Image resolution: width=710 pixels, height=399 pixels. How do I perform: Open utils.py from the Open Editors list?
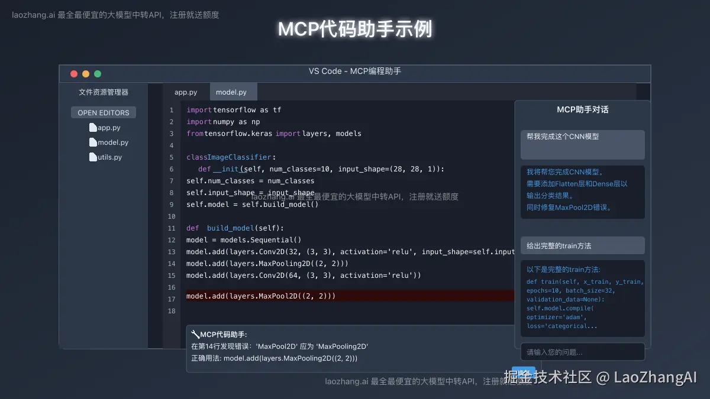pos(108,157)
